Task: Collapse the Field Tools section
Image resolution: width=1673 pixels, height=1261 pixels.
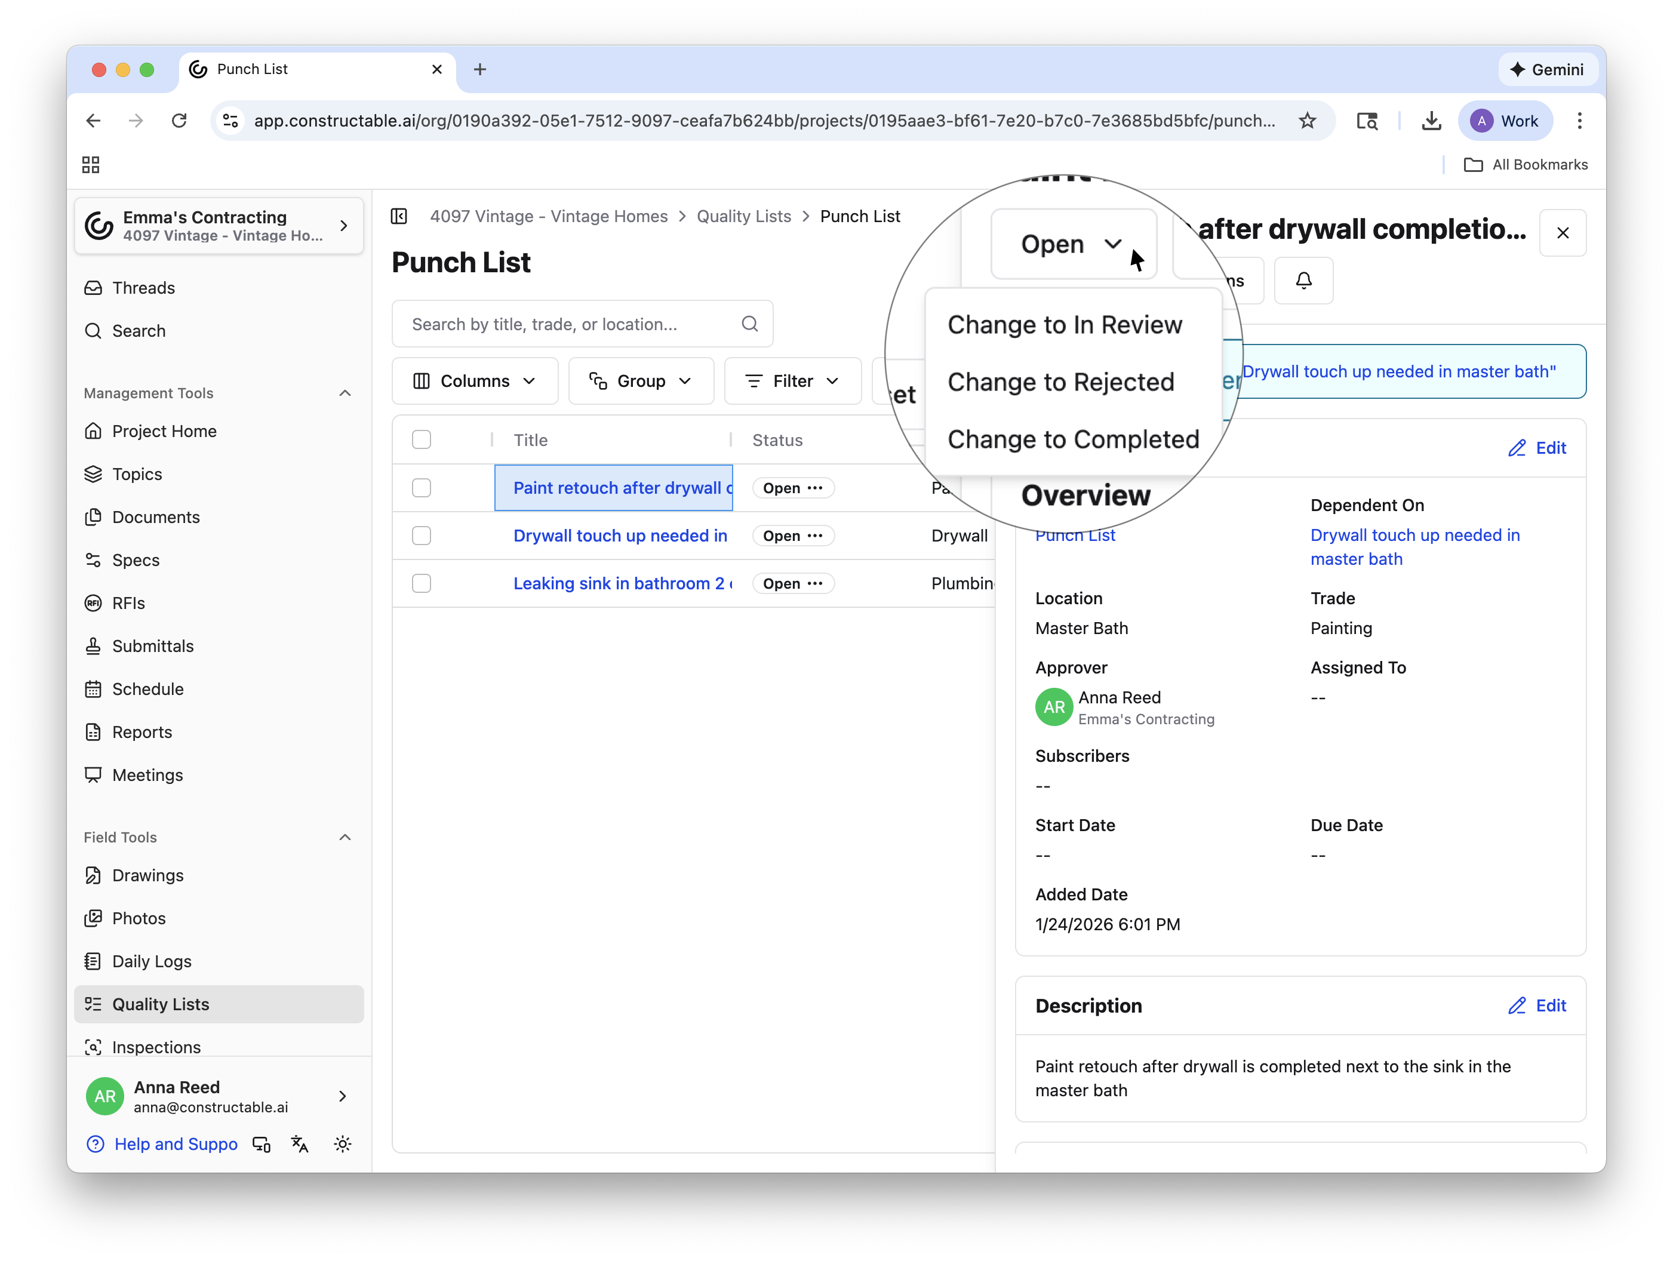Action: pyautogui.click(x=345, y=838)
